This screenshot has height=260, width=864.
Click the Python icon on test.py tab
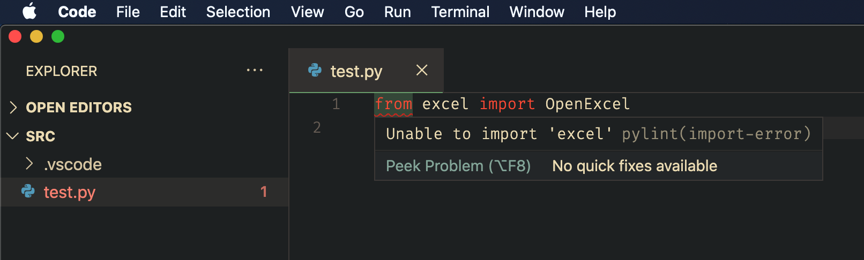pyautogui.click(x=315, y=71)
